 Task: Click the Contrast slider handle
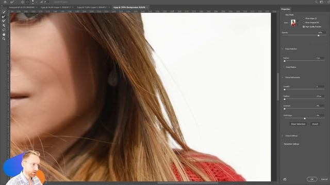285,108
